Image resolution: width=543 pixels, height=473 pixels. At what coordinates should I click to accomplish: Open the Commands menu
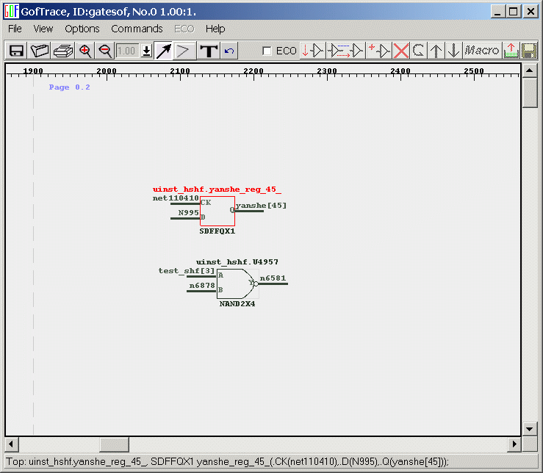pyautogui.click(x=137, y=29)
